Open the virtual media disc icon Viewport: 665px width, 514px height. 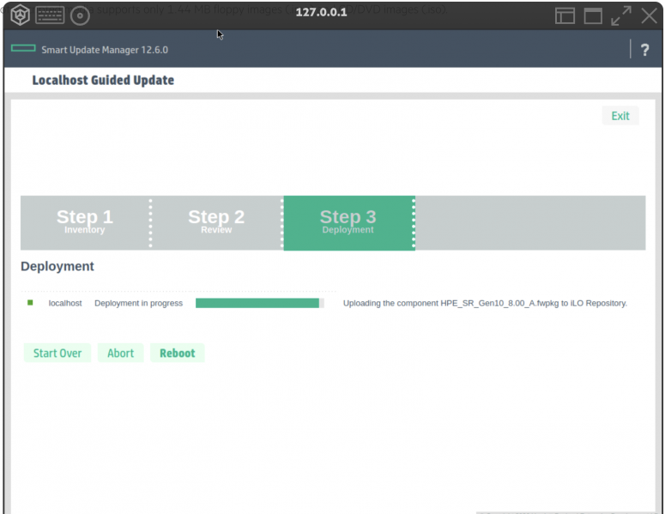click(x=80, y=16)
